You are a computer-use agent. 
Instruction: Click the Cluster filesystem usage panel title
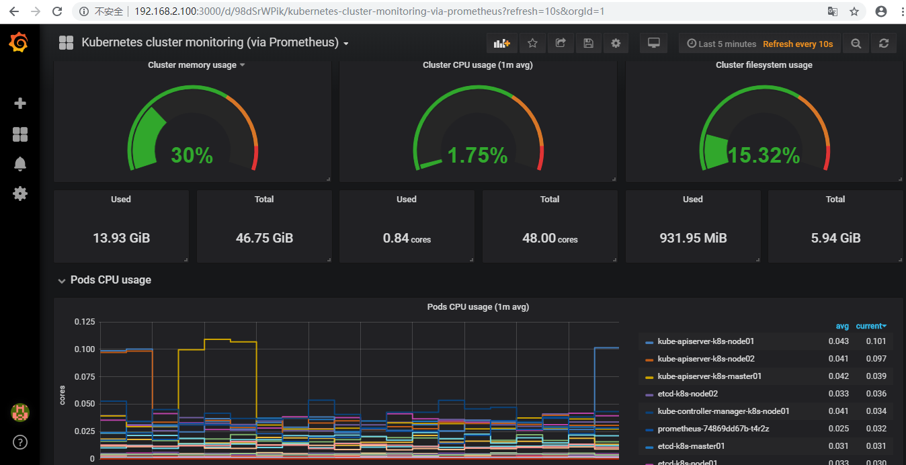764,65
